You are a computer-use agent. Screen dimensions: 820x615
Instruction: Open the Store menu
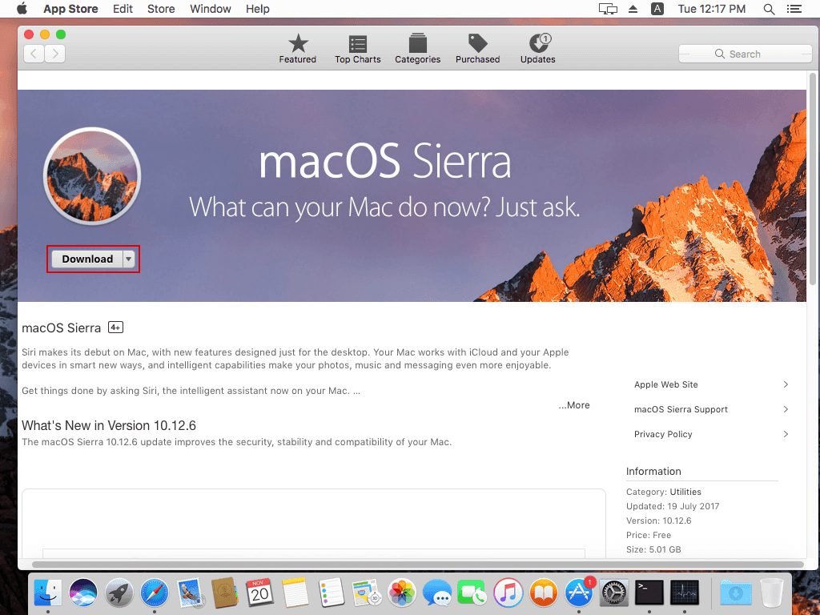(160, 9)
